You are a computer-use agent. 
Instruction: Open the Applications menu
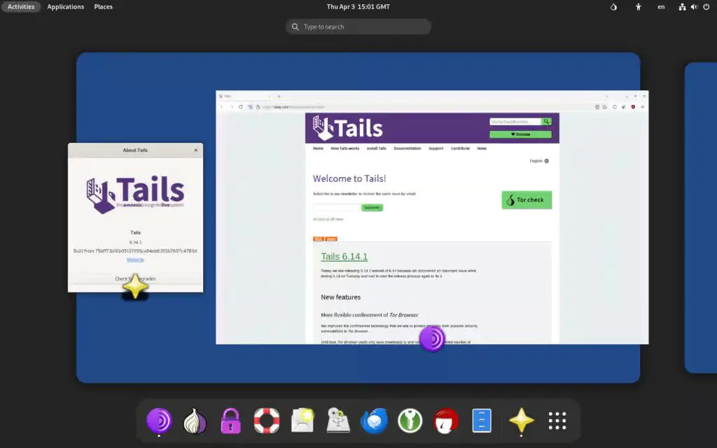[65, 7]
